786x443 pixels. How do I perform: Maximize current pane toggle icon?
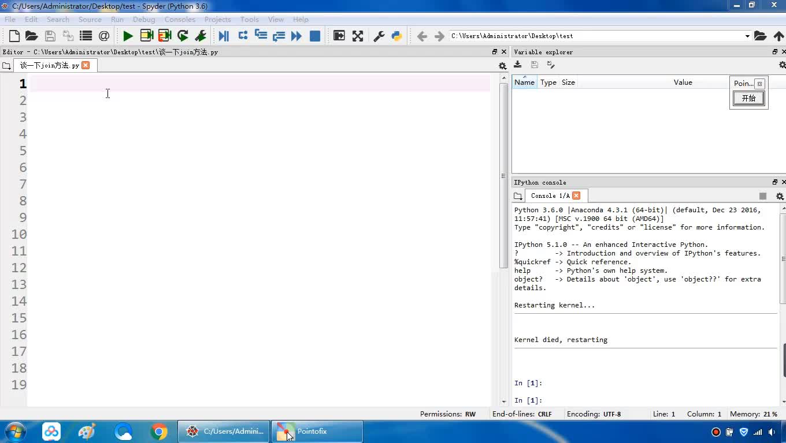tap(339, 36)
